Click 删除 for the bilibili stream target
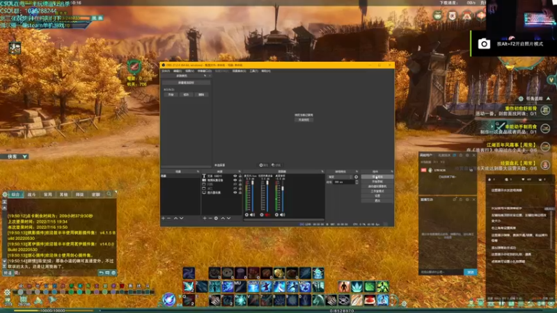Image resolution: width=557 pixels, height=313 pixels. click(x=201, y=95)
